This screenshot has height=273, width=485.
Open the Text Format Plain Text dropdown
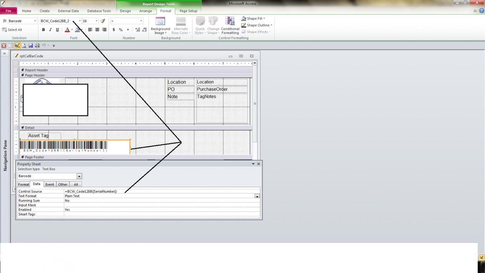(x=257, y=196)
